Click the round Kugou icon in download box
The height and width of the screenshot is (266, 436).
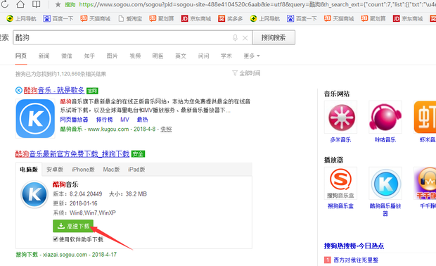(x=34, y=194)
